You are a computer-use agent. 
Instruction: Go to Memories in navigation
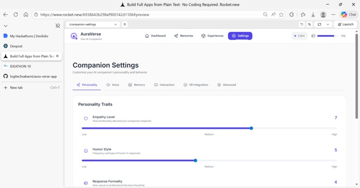(184, 36)
